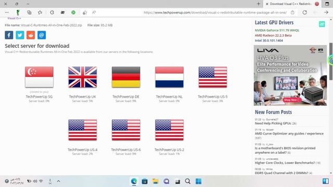333x187 pixels.
Task: Download from TechPowerUp US-4
Action: 83,130
